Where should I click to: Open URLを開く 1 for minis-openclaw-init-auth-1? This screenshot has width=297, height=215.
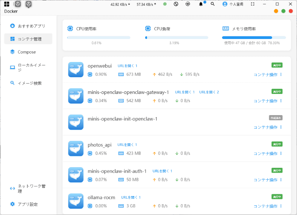[162, 171]
